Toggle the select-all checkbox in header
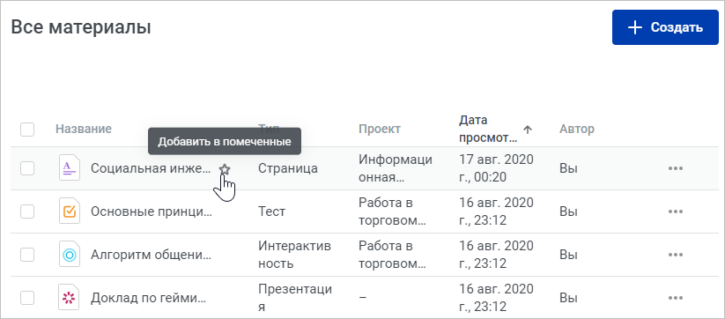 pyautogui.click(x=27, y=129)
